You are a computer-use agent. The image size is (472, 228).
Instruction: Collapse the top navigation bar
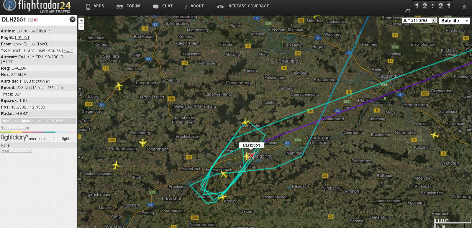pyautogui.click(x=464, y=7)
